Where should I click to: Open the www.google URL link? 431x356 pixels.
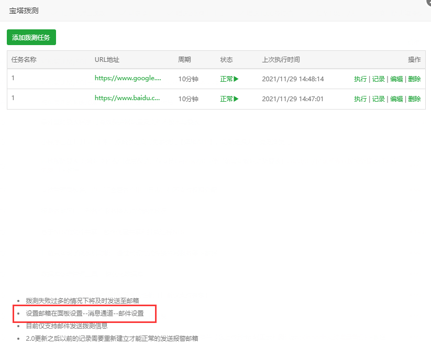[127, 78]
